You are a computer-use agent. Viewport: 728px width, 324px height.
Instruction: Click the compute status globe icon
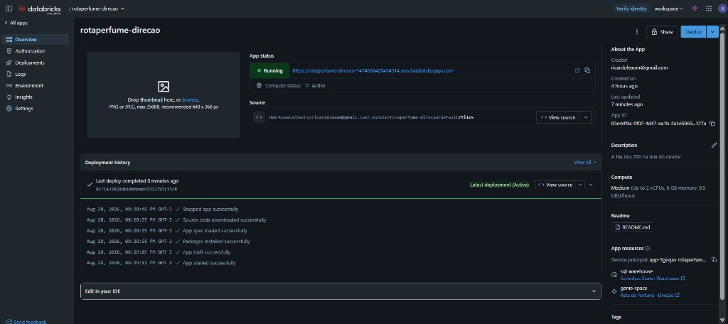(259, 85)
